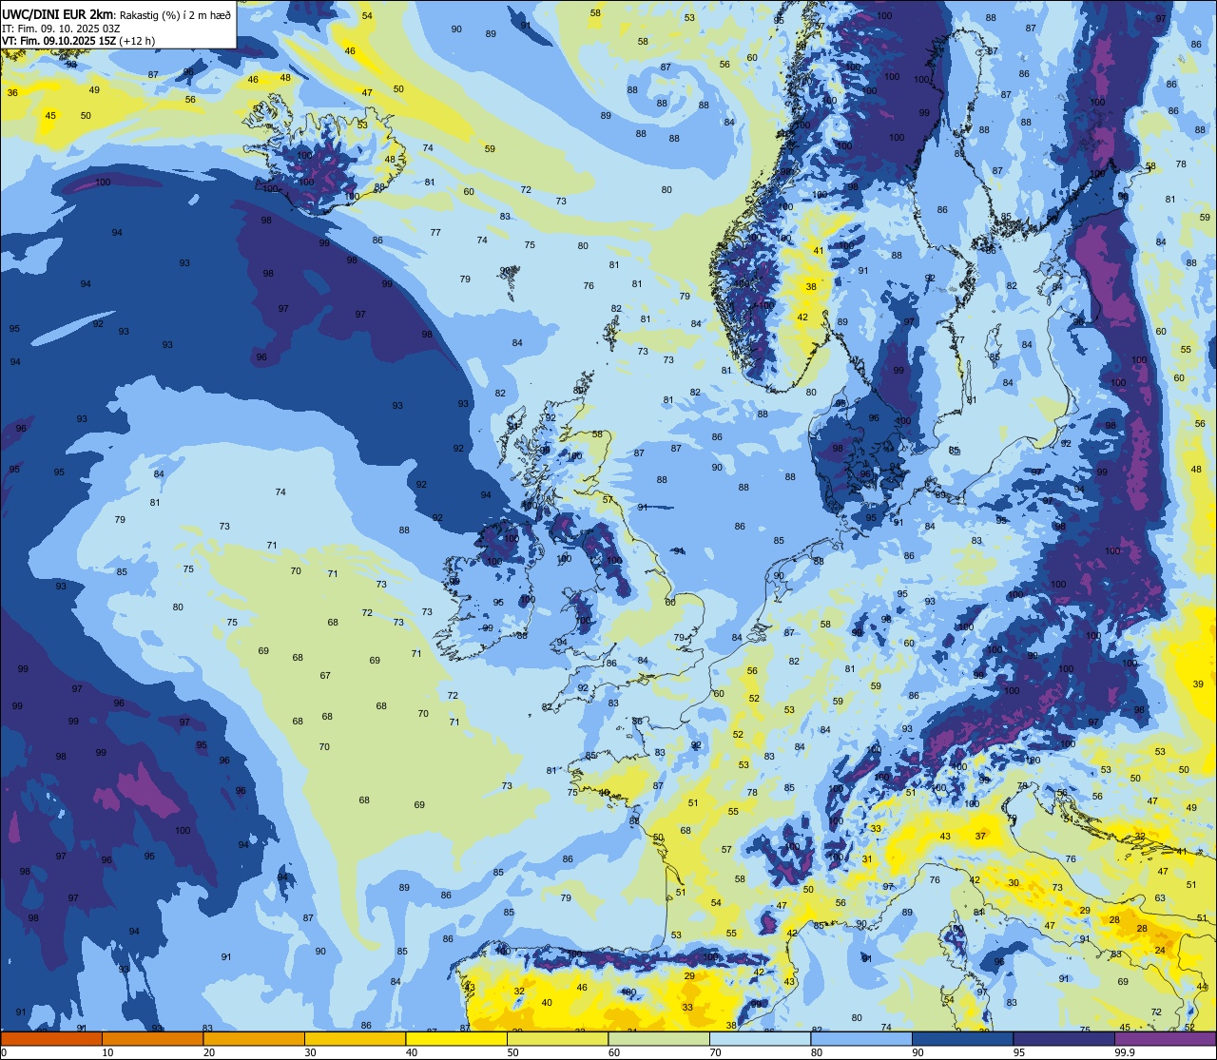Image resolution: width=1217 pixels, height=1060 pixels.
Task: Click the 70–80% light blue legend swatch
Action: pyautogui.click(x=760, y=1038)
